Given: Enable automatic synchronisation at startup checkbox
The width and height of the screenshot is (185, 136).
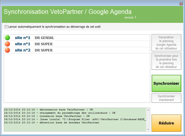Looking at the screenshot, I should (6, 27).
